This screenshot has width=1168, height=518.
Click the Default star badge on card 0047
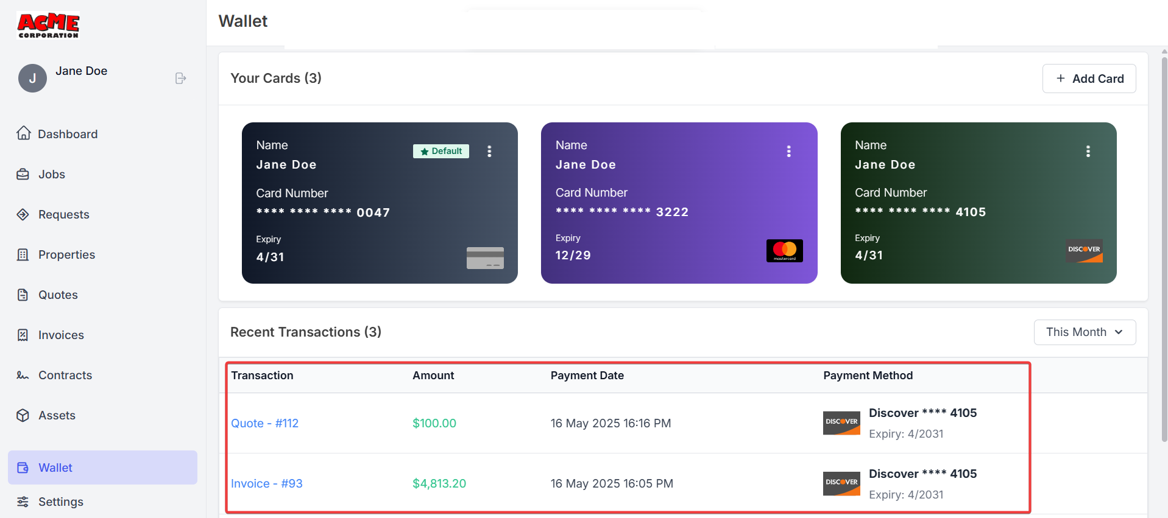[441, 151]
